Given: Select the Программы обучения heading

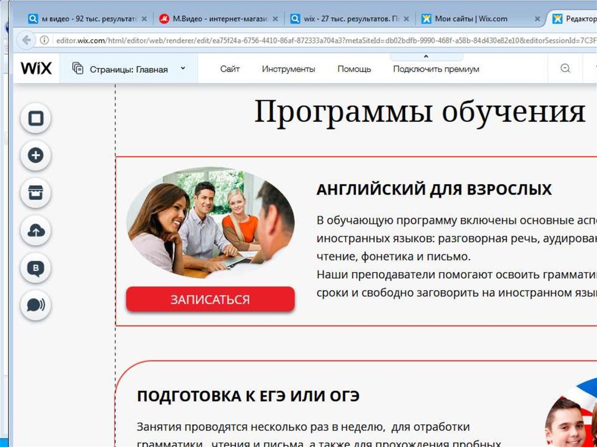Looking at the screenshot, I should [420, 112].
